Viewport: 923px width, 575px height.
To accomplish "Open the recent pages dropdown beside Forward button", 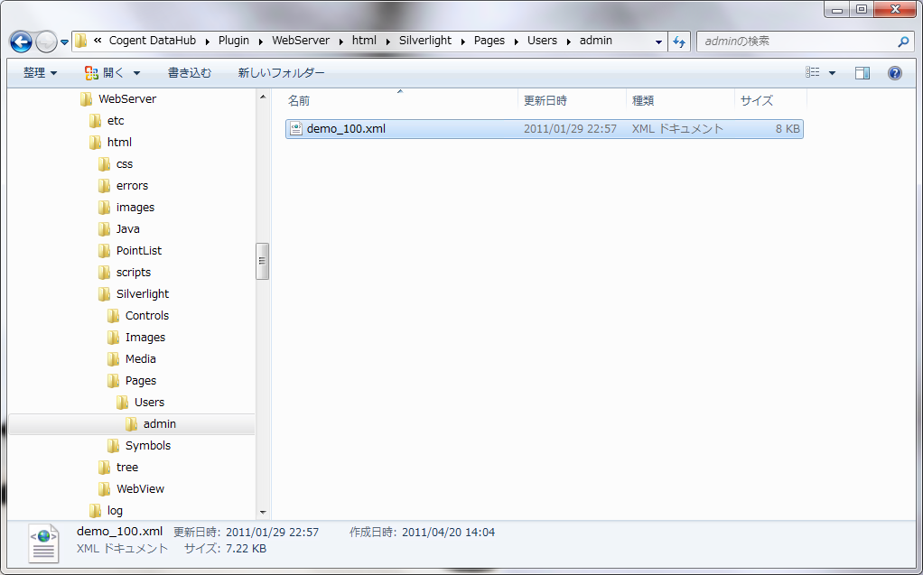I will (64, 42).
